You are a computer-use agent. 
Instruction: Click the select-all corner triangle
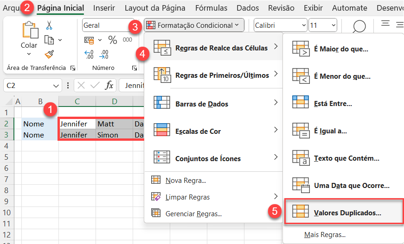8,101
